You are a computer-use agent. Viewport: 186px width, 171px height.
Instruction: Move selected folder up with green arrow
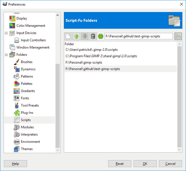click(x=76, y=36)
